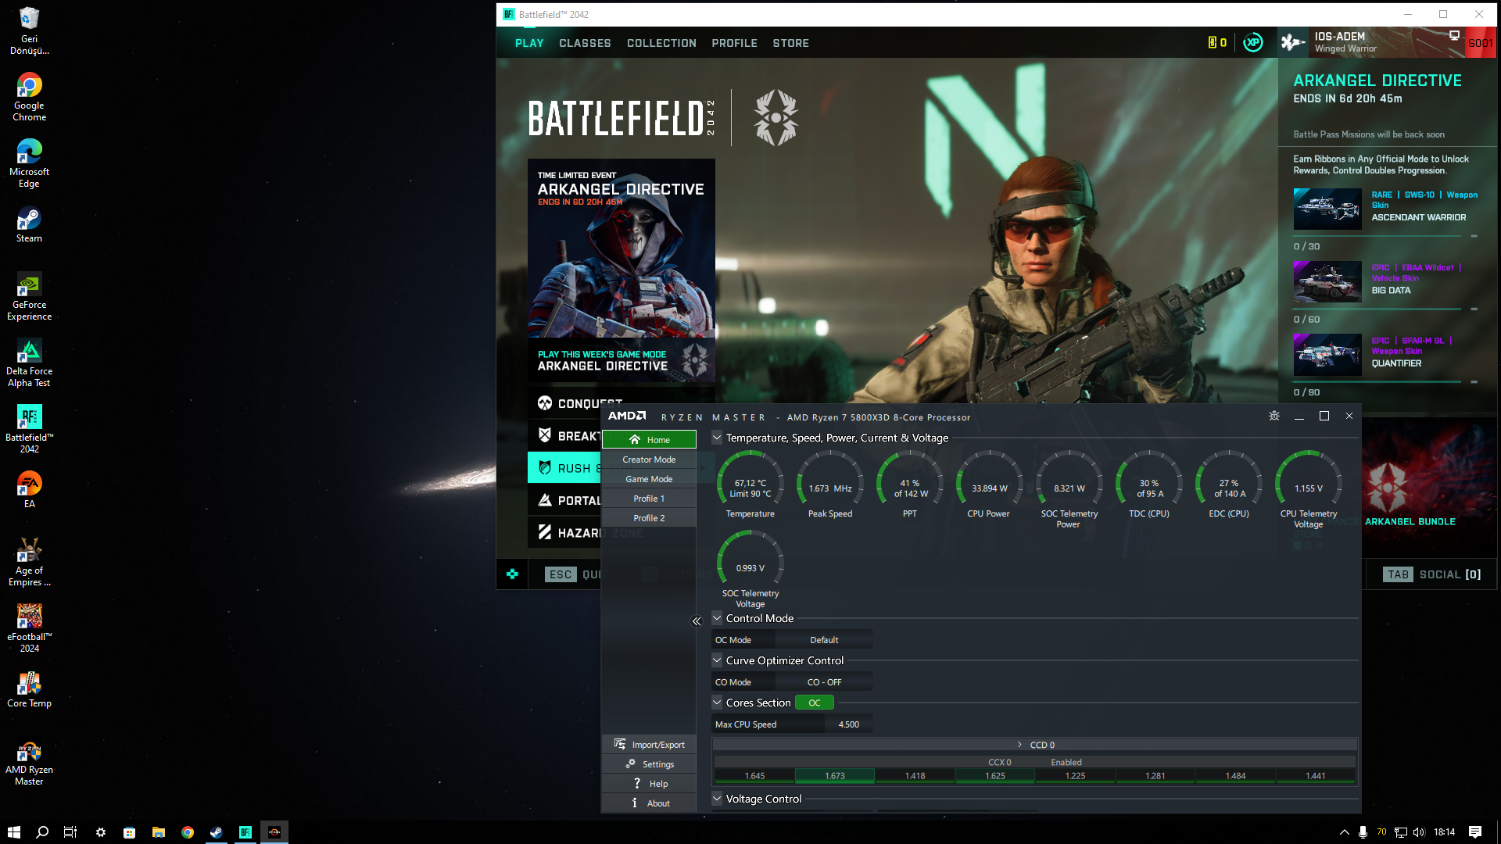Click the Ryzen Master debug bug icon
Viewport: 1501px width, 844px height.
(1274, 416)
